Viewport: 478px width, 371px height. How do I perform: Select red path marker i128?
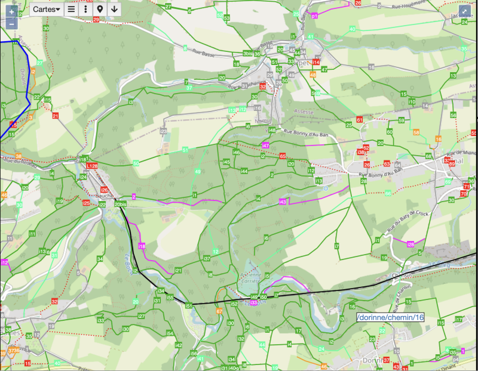coord(93,165)
